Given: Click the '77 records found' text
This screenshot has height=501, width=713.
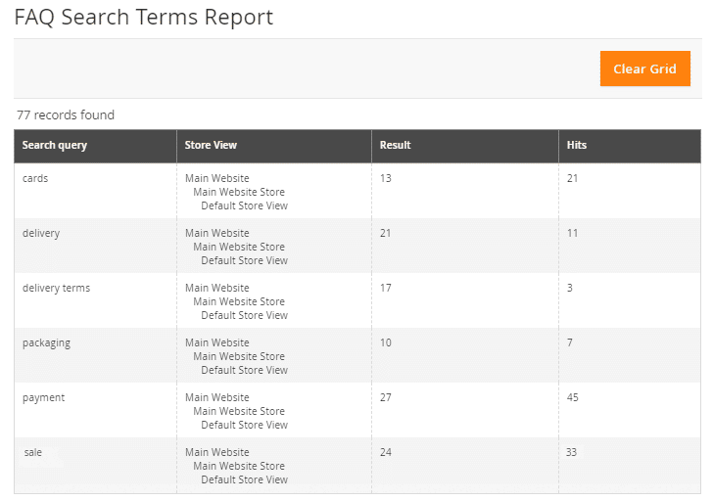Looking at the screenshot, I should 66,114.
